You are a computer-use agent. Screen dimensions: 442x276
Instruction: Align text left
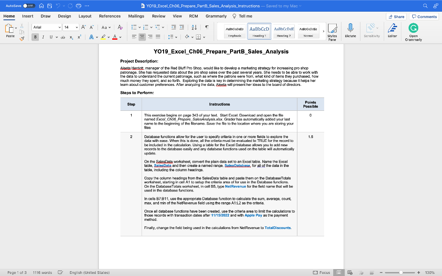[134, 37]
